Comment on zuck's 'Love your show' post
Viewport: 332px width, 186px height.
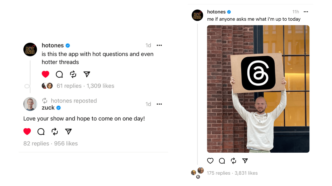click(x=41, y=132)
